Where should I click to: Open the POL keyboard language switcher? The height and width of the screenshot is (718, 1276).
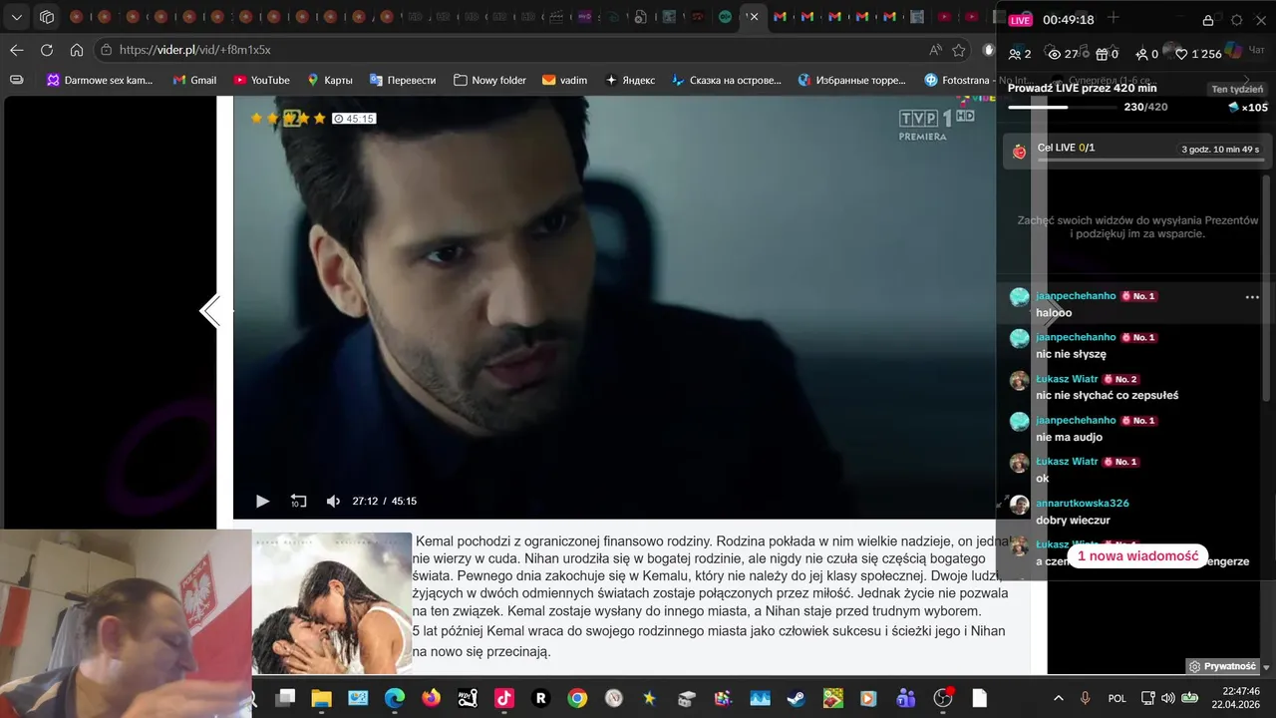point(1117,698)
